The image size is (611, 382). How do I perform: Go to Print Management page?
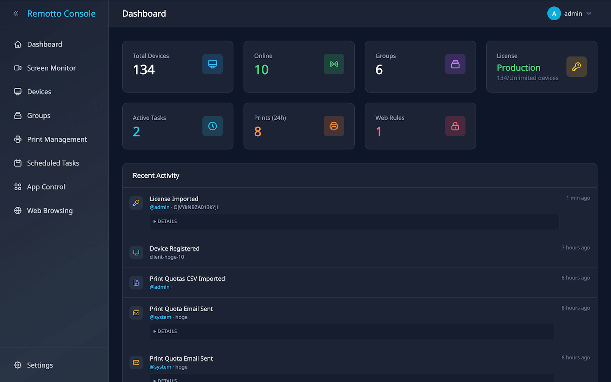point(57,139)
